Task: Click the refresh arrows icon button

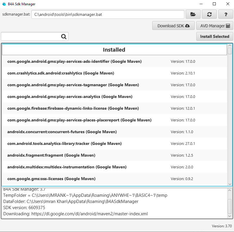Action: 209,14
